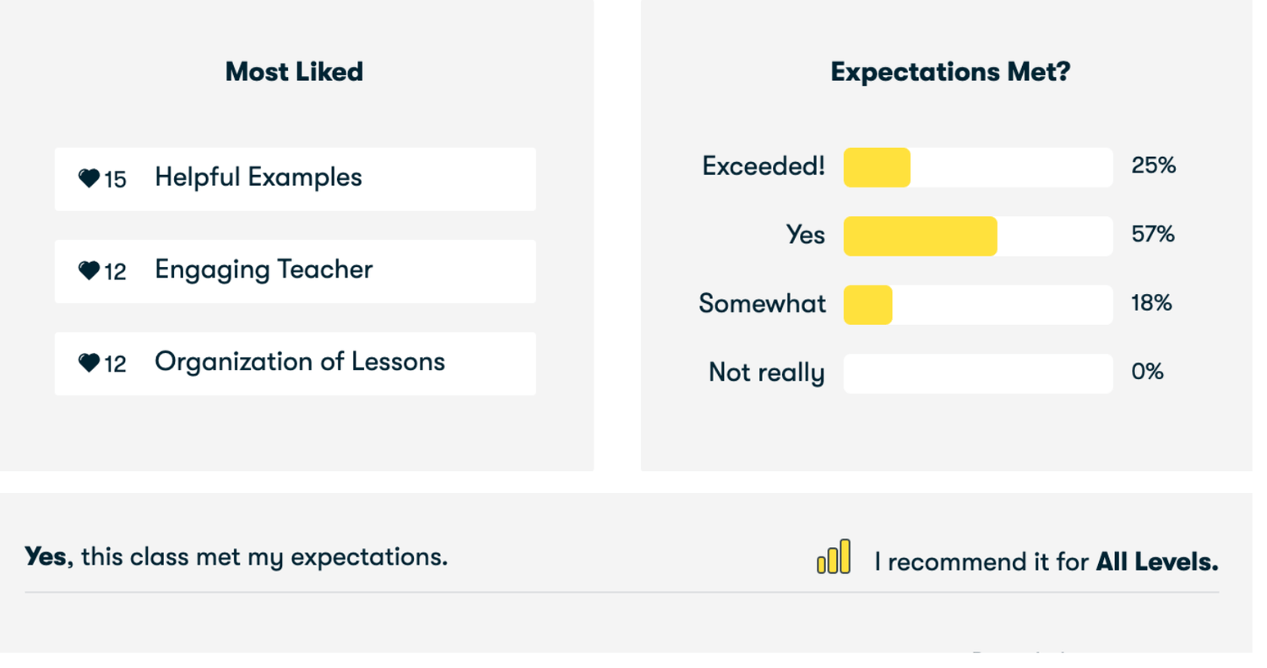Screen dimensions: 1267x668
Task: Select the Engaging Teacher row
Action: click(x=295, y=271)
